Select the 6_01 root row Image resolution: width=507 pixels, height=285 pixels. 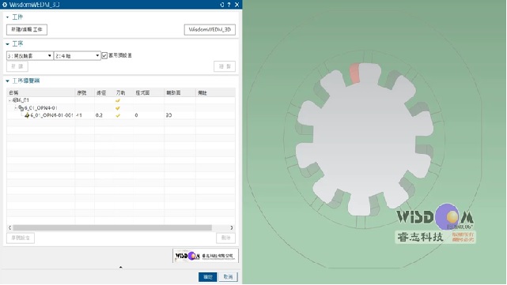pyautogui.click(x=121, y=100)
